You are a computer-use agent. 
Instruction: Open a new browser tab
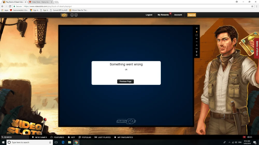click(56, 2)
